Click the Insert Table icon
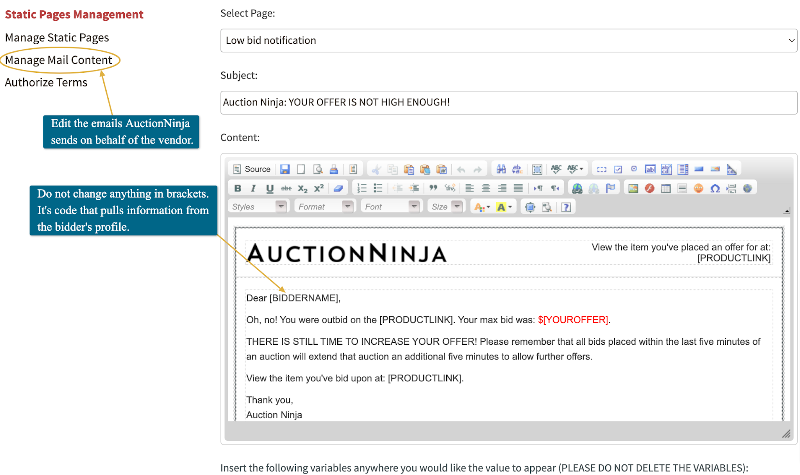800x475 pixels. point(666,188)
